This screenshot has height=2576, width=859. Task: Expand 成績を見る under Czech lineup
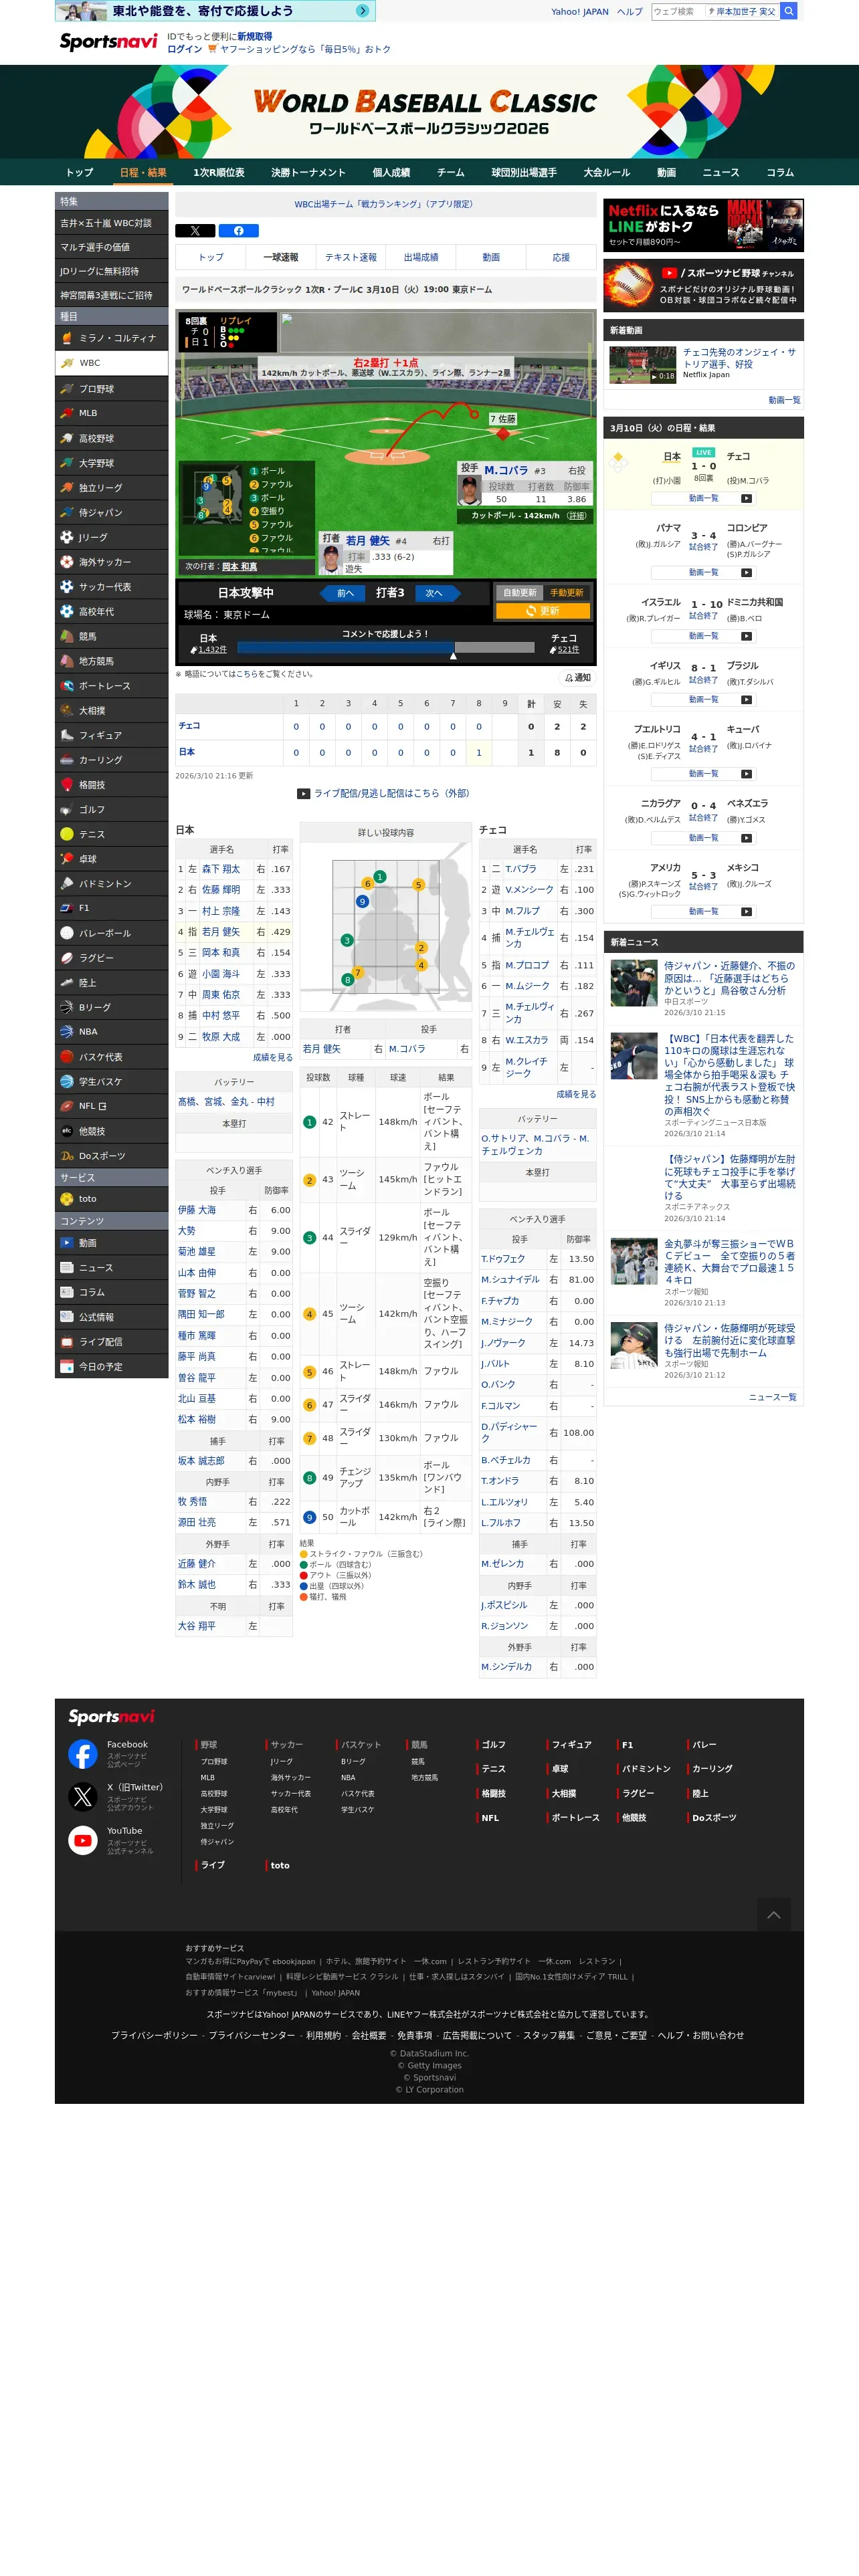click(576, 1095)
